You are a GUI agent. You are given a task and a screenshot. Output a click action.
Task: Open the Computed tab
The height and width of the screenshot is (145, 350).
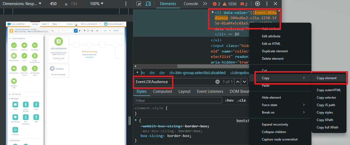[162, 91]
